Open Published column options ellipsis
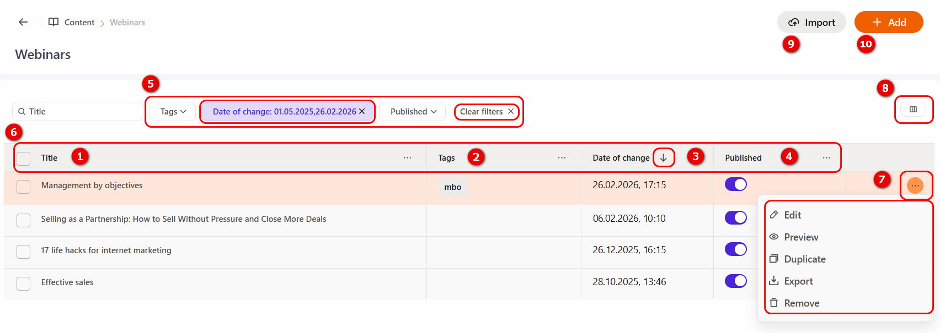 point(826,158)
